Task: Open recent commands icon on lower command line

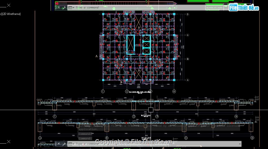Action: [70, 144]
